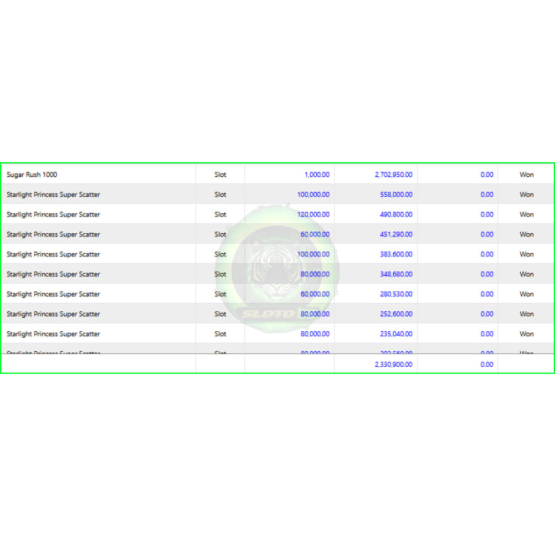Select the Sugar Rush 1000 game name
Viewport: 555px width, 536px height.
tap(32, 174)
